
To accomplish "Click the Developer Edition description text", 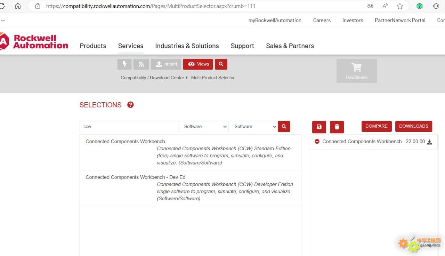I will click(x=225, y=191).
